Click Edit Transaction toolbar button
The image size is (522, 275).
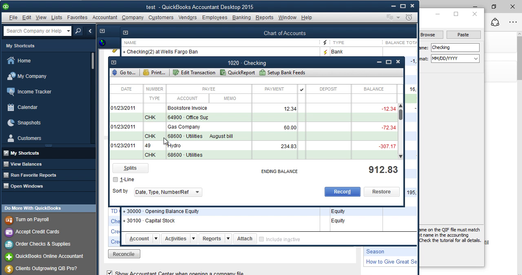point(194,73)
